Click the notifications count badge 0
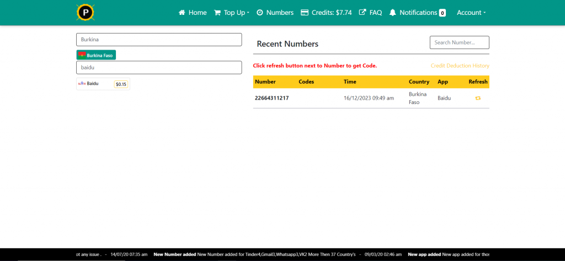Viewport: 565px width, 261px height. pos(442,13)
